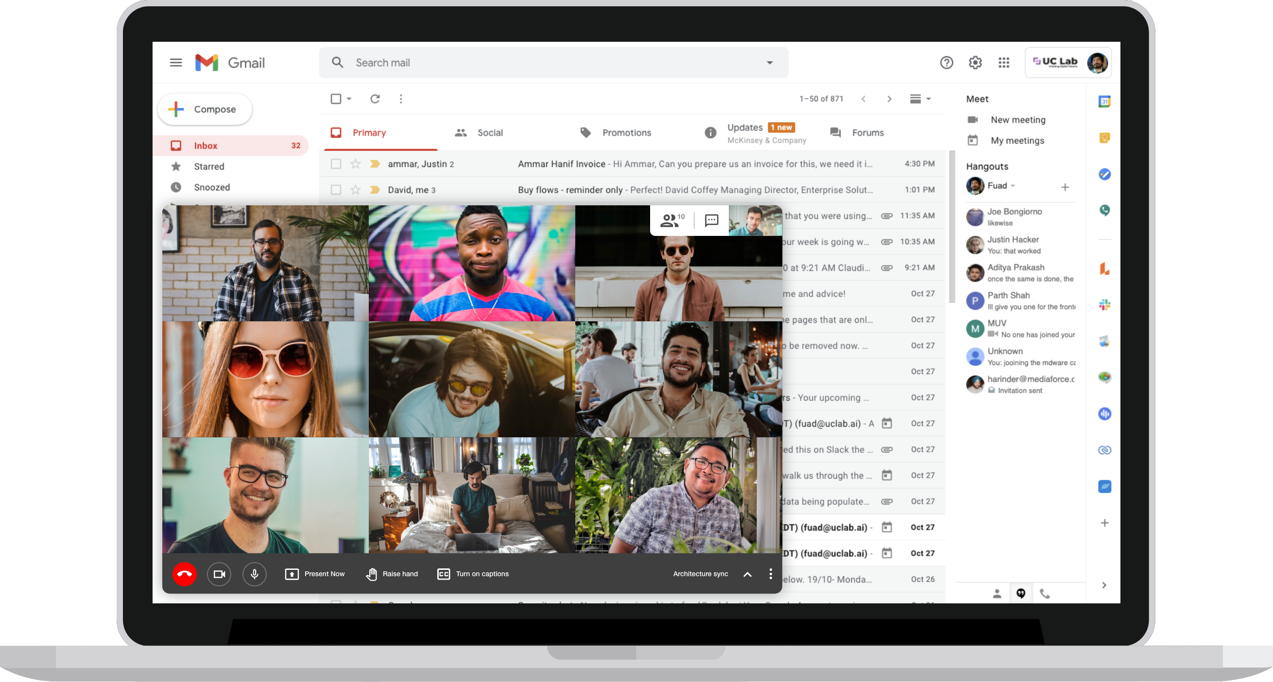Open Gmail settings gear
This screenshot has height=682, width=1273.
coord(975,63)
